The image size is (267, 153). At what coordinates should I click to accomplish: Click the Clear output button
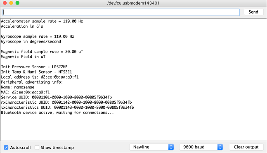(246, 147)
